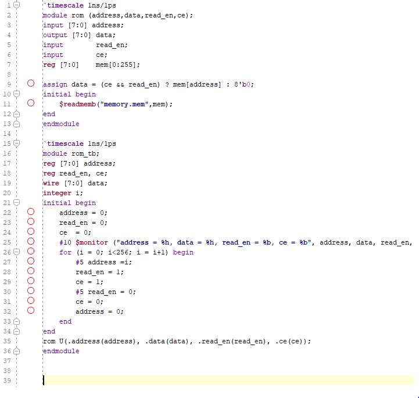
Task: Toggle breakpoint circle on line 23
Action: 31,222
